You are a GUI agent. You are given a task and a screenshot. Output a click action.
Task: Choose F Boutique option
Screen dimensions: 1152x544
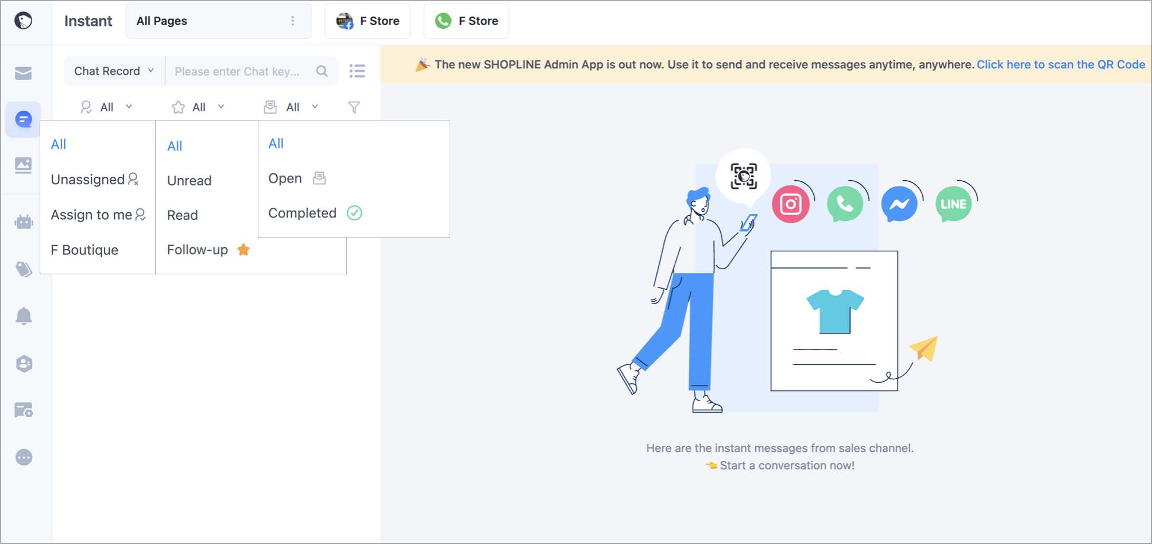tap(84, 250)
